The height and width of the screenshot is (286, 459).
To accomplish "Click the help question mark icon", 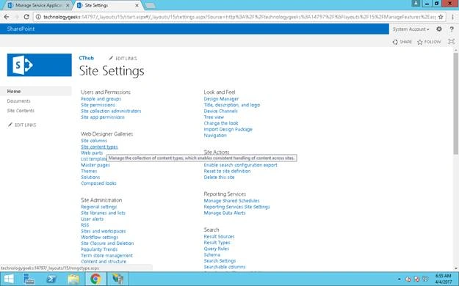I will tap(452, 29).
